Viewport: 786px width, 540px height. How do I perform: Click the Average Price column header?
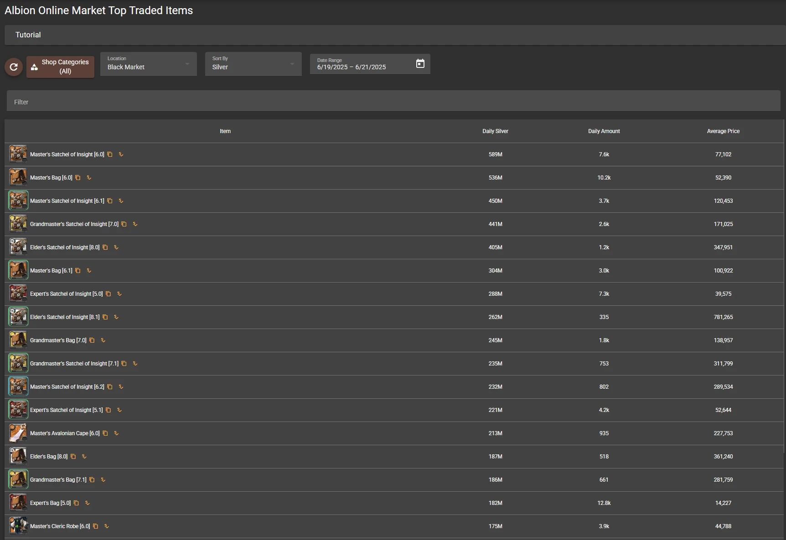(723, 131)
